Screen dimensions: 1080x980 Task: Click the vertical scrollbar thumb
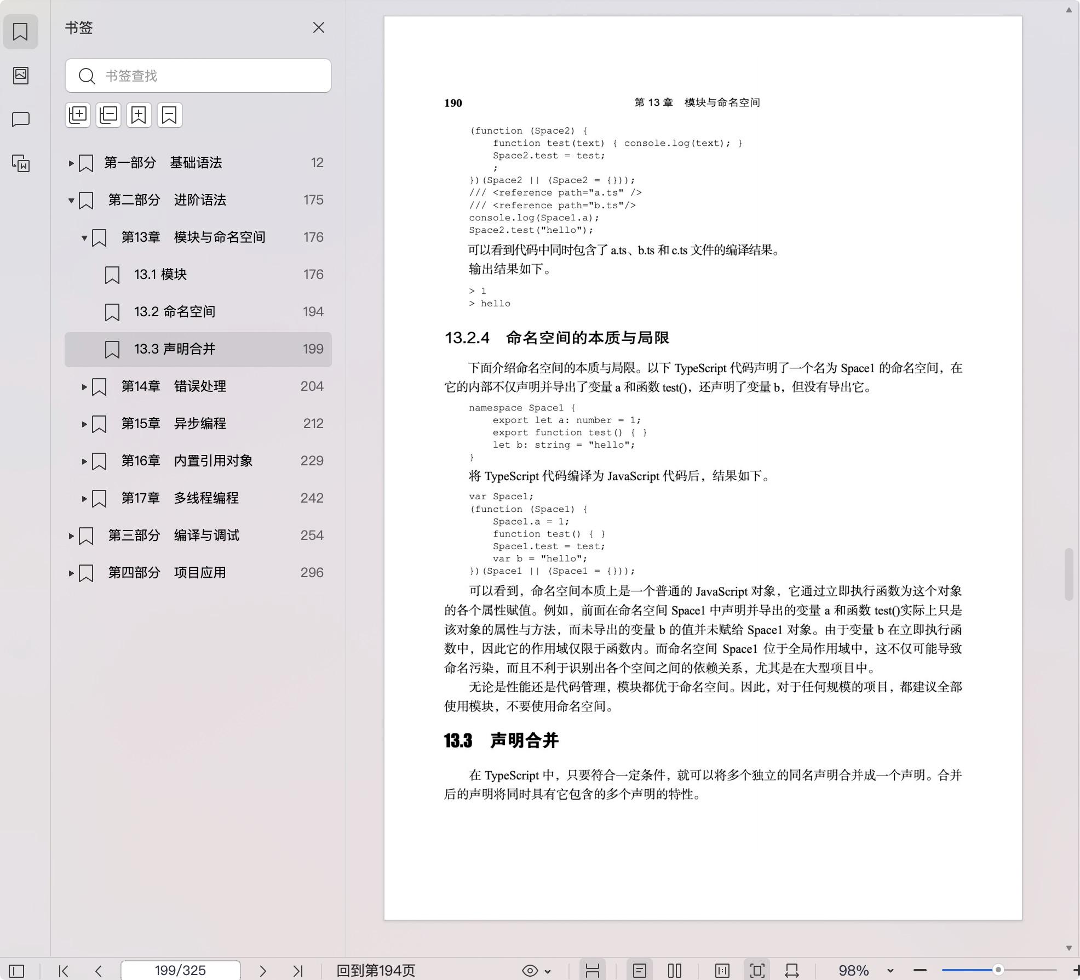[1068, 574]
